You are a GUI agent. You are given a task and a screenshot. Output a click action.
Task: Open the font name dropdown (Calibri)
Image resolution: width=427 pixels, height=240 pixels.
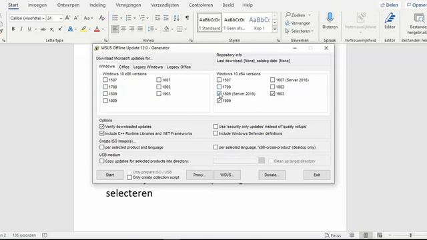(43, 18)
